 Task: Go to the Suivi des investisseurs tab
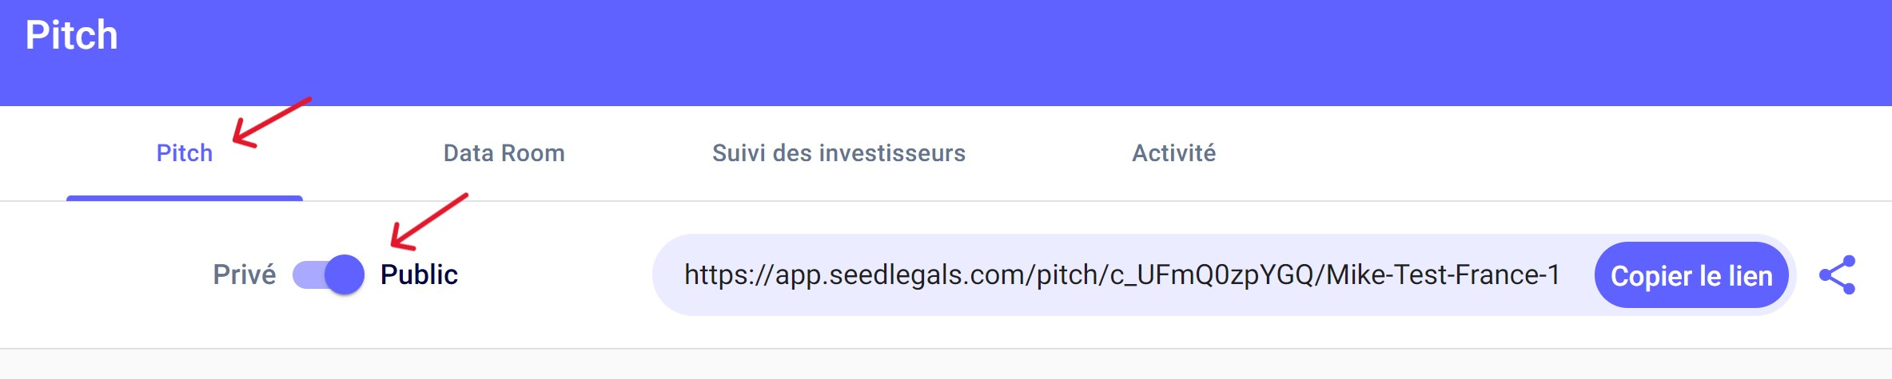[x=838, y=153]
